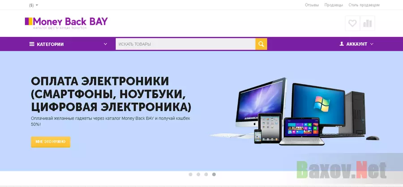
Task: Click the Стать продавцом link
Action: pyautogui.click(x=364, y=5)
